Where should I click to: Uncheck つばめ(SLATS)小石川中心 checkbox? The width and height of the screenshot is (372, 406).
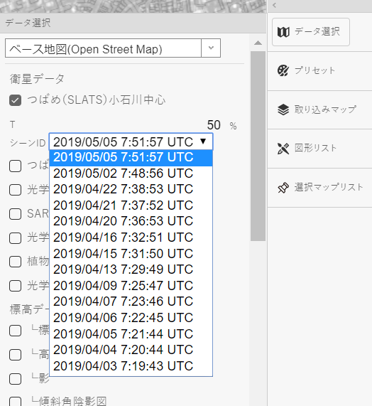coord(15,100)
